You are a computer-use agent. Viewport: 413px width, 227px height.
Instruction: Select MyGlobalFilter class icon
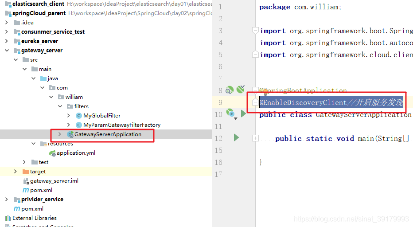point(78,115)
